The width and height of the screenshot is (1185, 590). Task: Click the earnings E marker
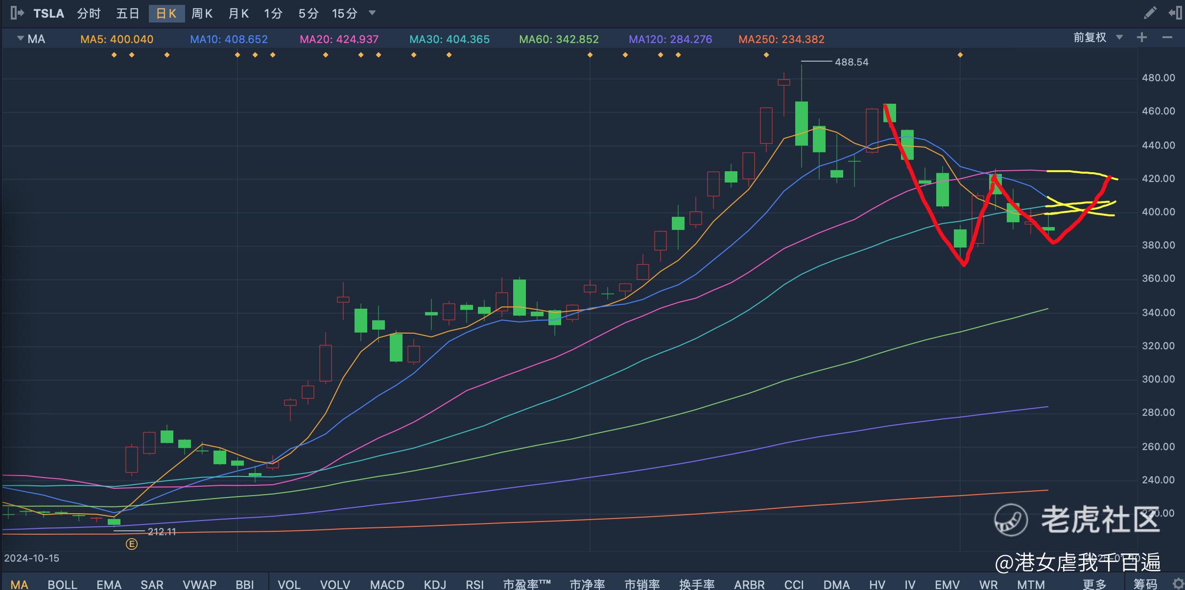coord(132,544)
